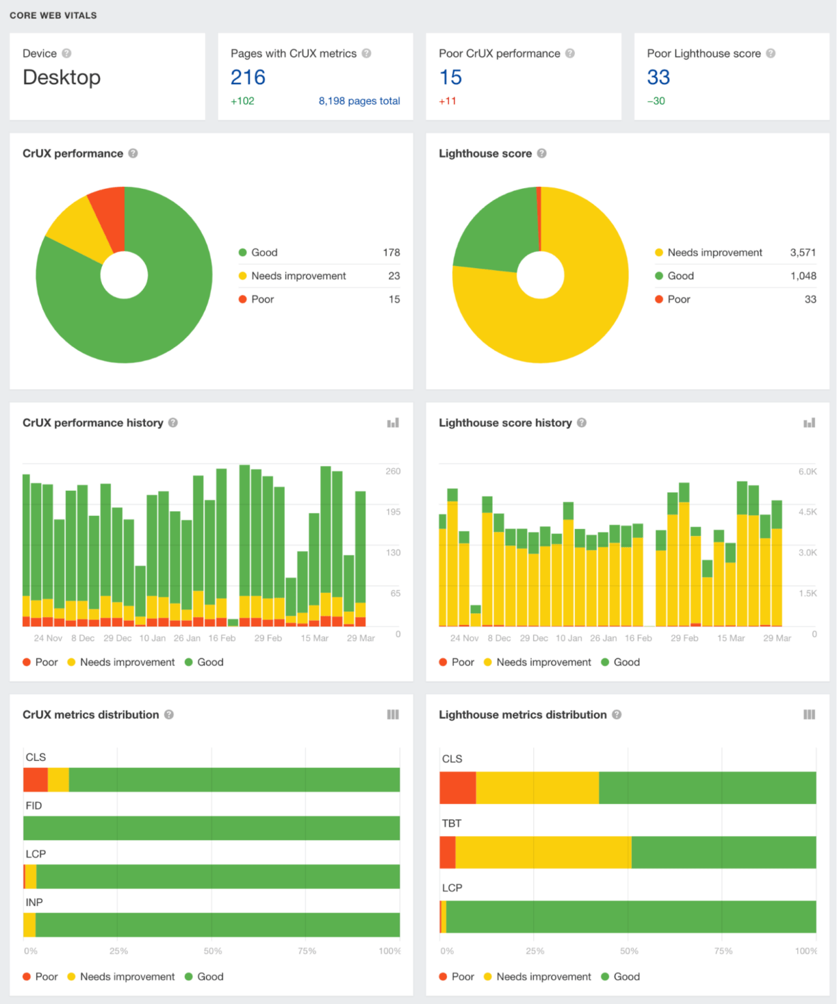Click the chart view icon on Lighthouse score history
Viewport: 837px width, 1004px height.
click(809, 423)
